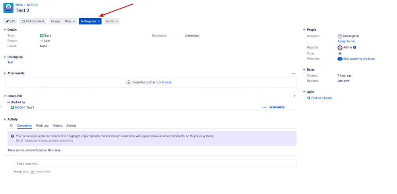The height and width of the screenshot is (194, 397).
Task: Open the Attachments options ellipsis menu
Action: [294, 74]
